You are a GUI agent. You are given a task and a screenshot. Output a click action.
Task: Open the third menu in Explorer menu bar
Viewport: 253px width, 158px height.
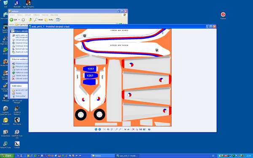[28, 15]
